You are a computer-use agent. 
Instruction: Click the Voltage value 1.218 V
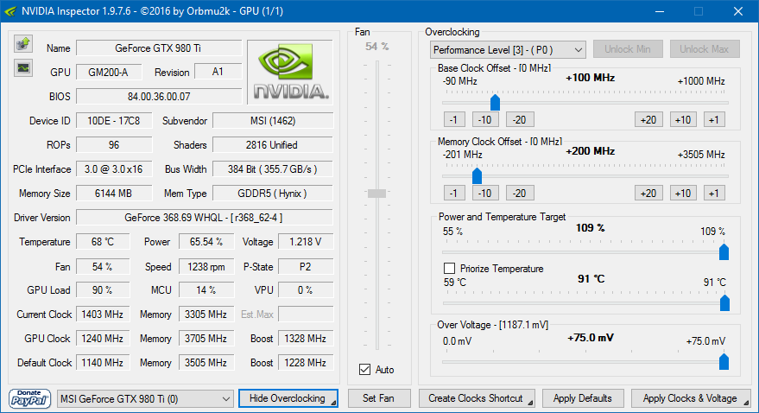tap(306, 242)
